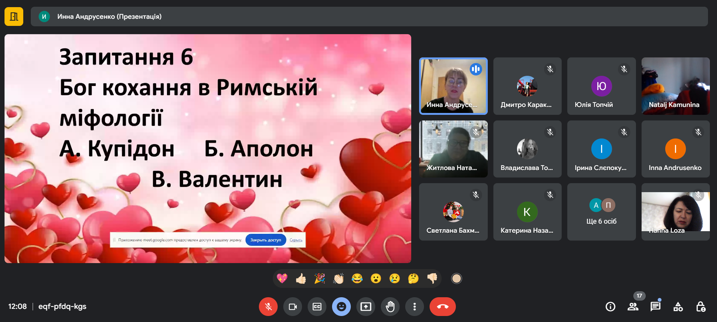The height and width of the screenshot is (322, 717).
Task: Click the "Закрыть доступ" button
Action: pos(266,240)
